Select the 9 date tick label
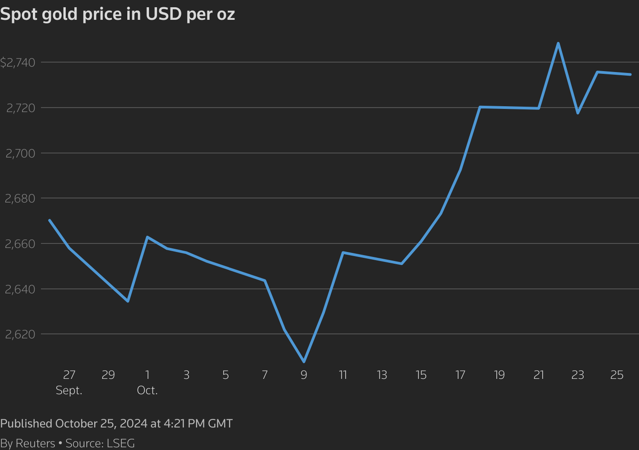 pyautogui.click(x=304, y=375)
